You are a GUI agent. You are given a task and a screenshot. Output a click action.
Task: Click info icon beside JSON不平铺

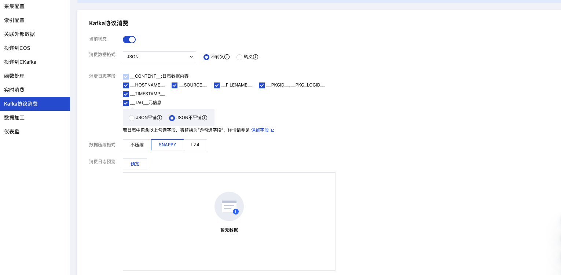coord(205,118)
